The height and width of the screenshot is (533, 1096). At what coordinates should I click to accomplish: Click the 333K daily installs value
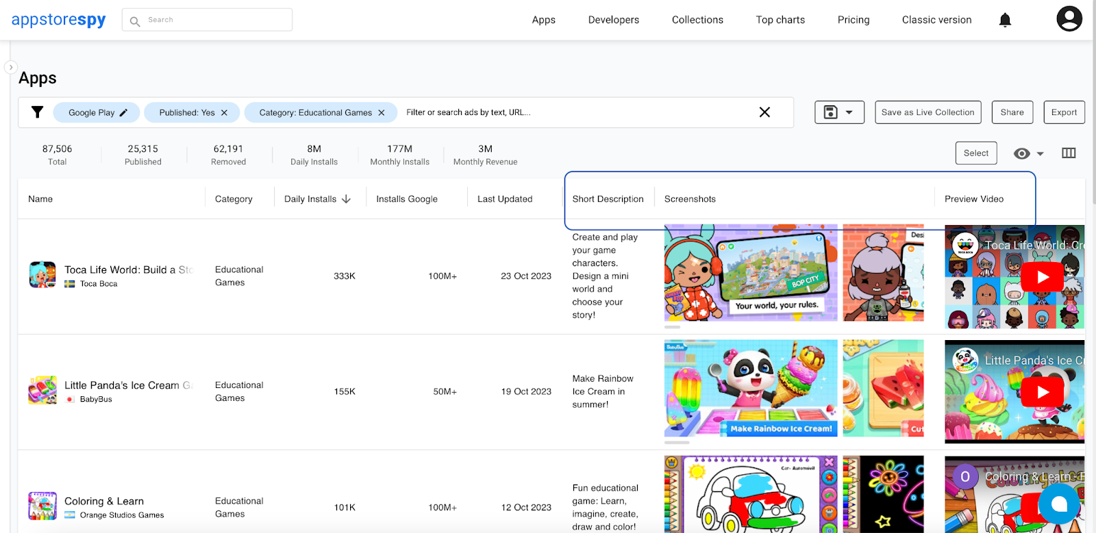click(x=345, y=276)
